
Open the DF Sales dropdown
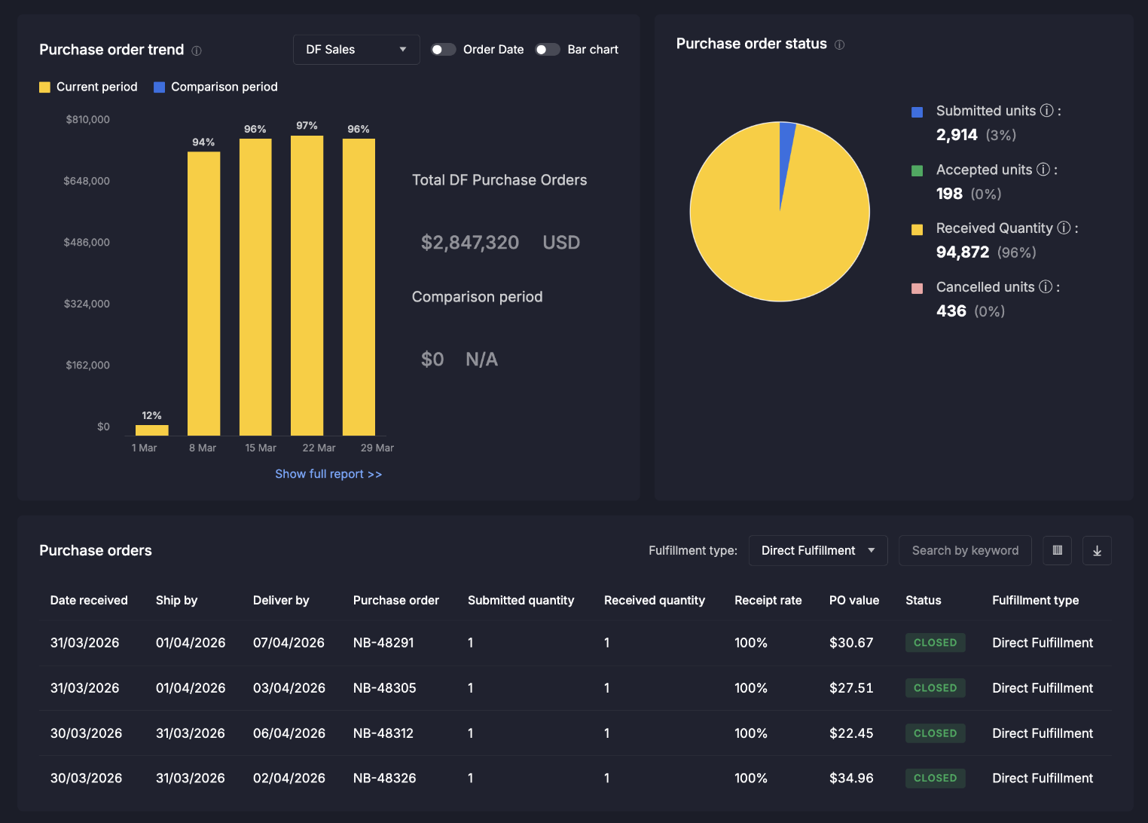pos(356,49)
